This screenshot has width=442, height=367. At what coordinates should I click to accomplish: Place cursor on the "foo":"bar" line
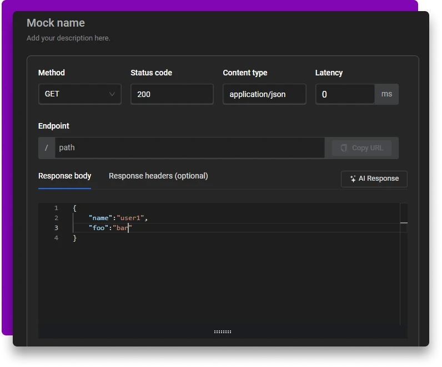[x=110, y=228]
